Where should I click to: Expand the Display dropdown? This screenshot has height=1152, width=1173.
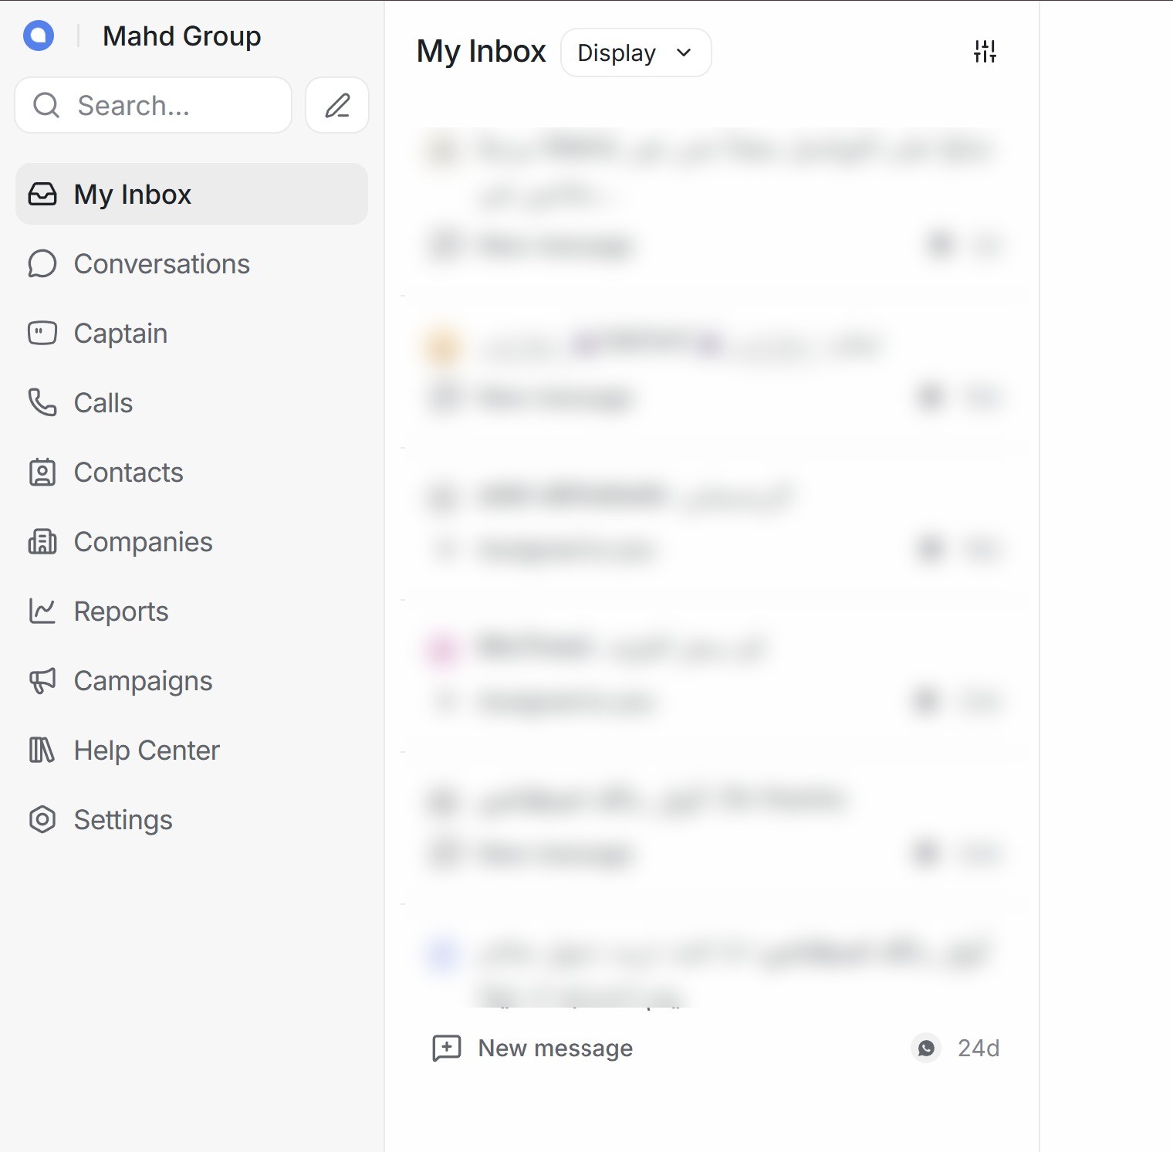(636, 53)
